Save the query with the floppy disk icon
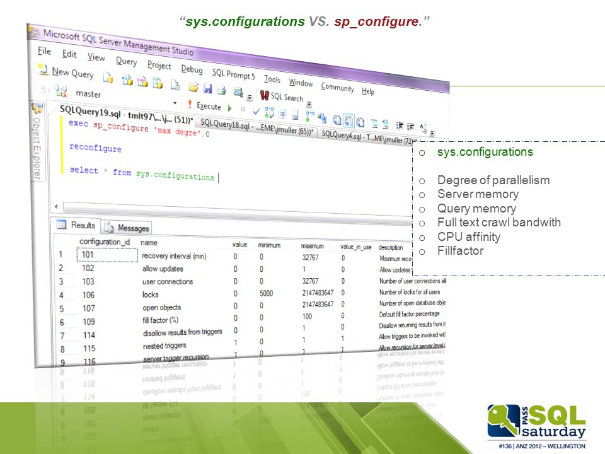Image resolution: width=605 pixels, height=454 pixels. point(207,88)
